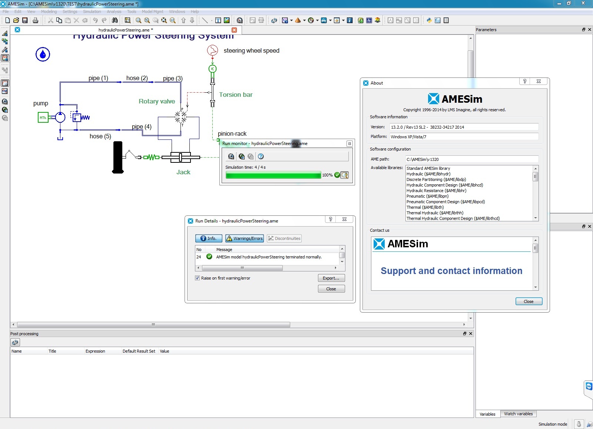This screenshot has height=429, width=593.
Task: Open the Analysis menu
Action: click(114, 11)
